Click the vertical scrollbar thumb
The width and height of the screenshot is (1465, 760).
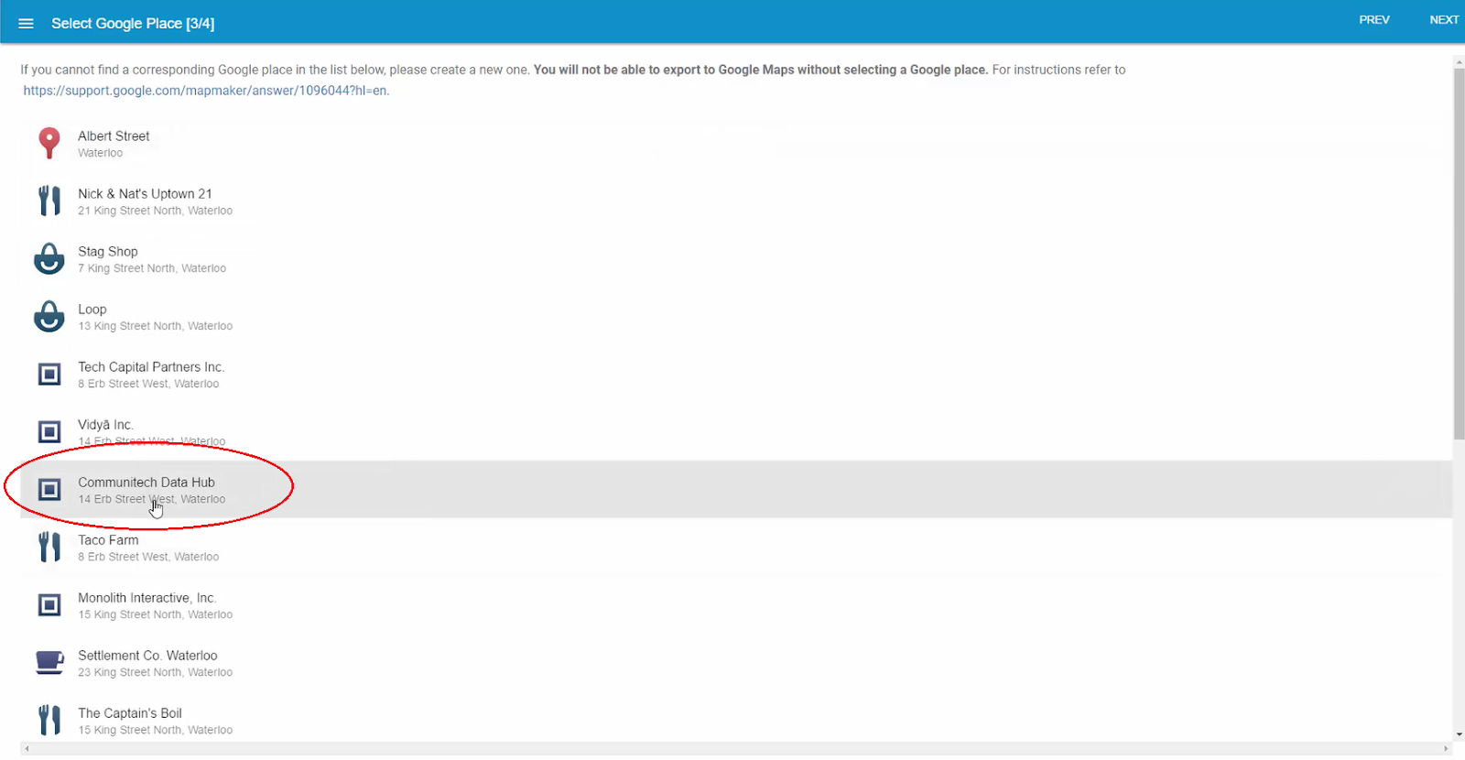(1459, 254)
